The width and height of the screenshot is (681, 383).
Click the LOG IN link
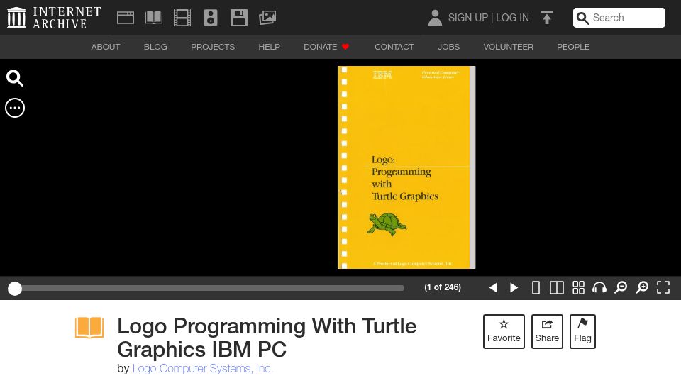(512, 18)
